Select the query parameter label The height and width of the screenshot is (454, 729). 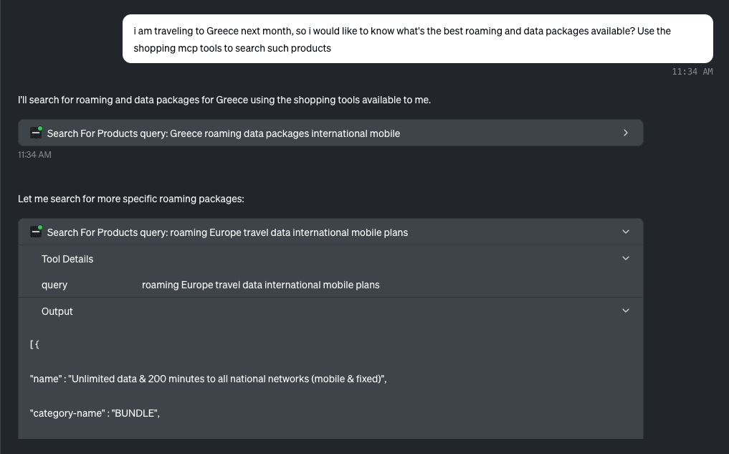pos(54,285)
